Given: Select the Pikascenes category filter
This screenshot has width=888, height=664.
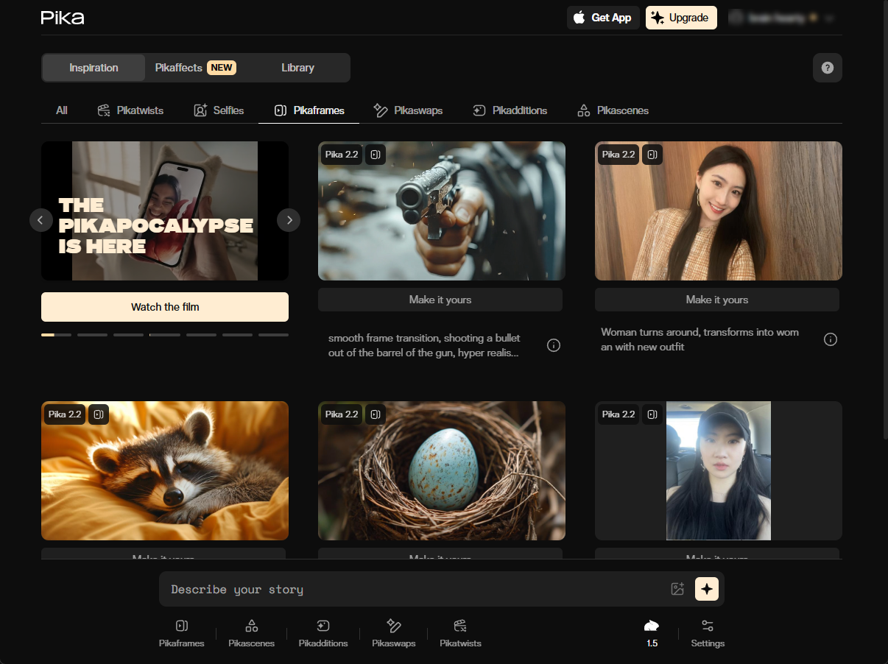Looking at the screenshot, I should coord(613,110).
